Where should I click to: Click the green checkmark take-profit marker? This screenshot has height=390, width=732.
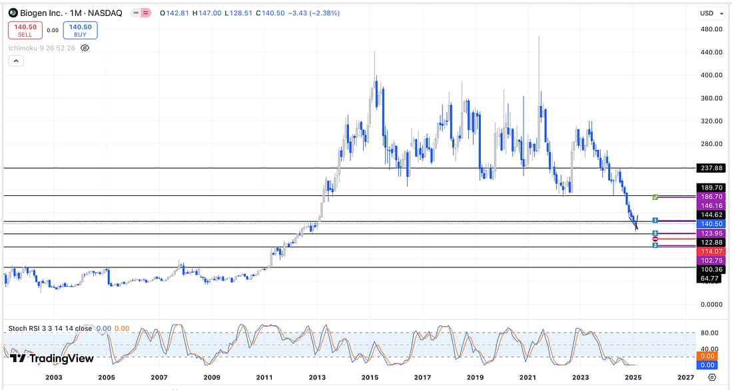[x=655, y=197]
